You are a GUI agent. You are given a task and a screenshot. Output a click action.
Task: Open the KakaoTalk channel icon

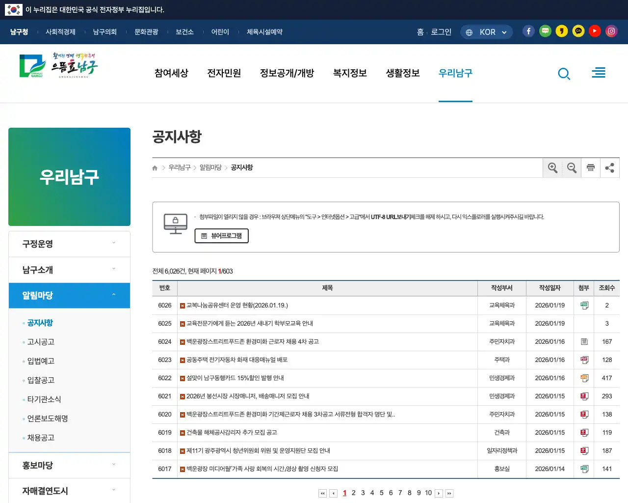pos(578,30)
